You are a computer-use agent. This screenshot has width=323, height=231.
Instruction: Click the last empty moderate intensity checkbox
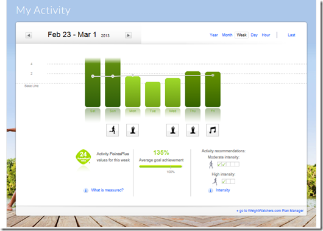point(237,164)
